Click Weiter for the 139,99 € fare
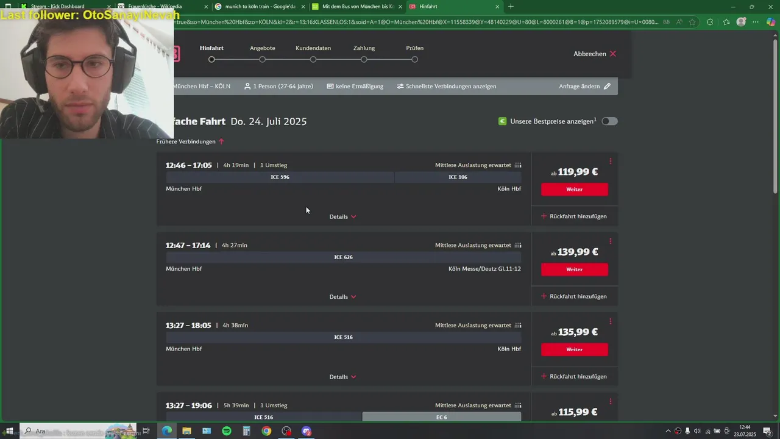The height and width of the screenshot is (439, 780). [x=575, y=269]
